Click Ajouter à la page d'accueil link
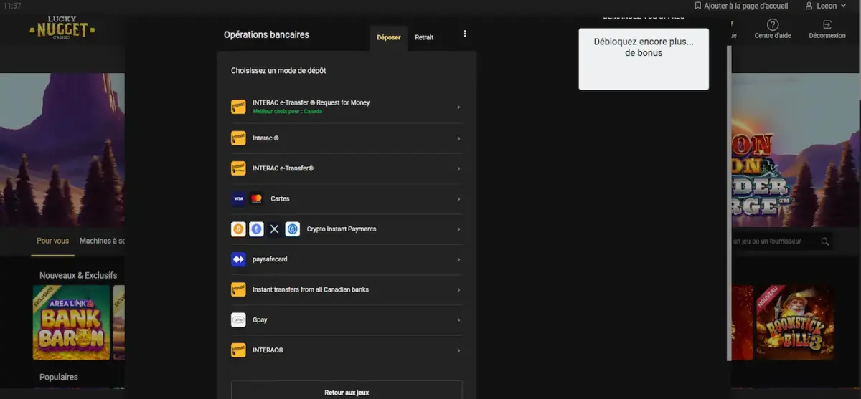Viewport: 861px width, 399px height. [x=741, y=6]
